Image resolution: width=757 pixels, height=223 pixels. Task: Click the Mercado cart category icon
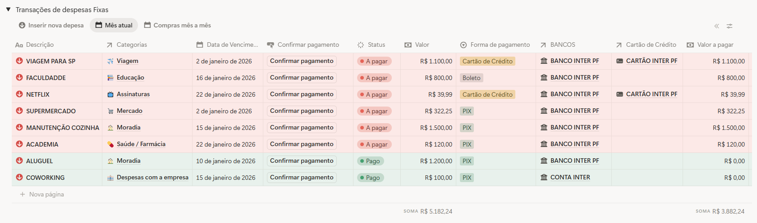pos(110,111)
